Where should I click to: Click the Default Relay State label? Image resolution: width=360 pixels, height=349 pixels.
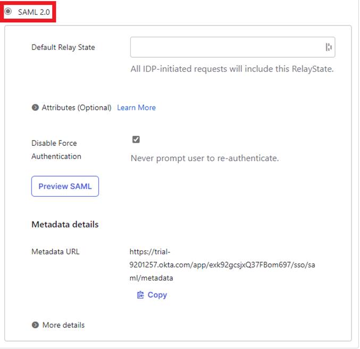[x=63, y=47]
